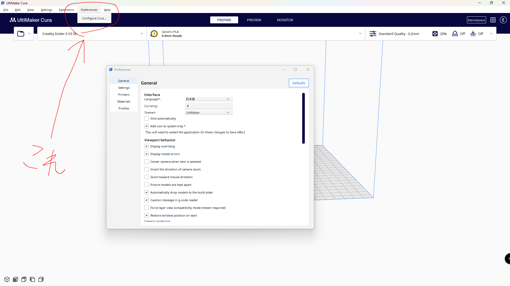Open UltiMaker apps grid icon
The image size is (510, 286).
click(x=493, y=20)
